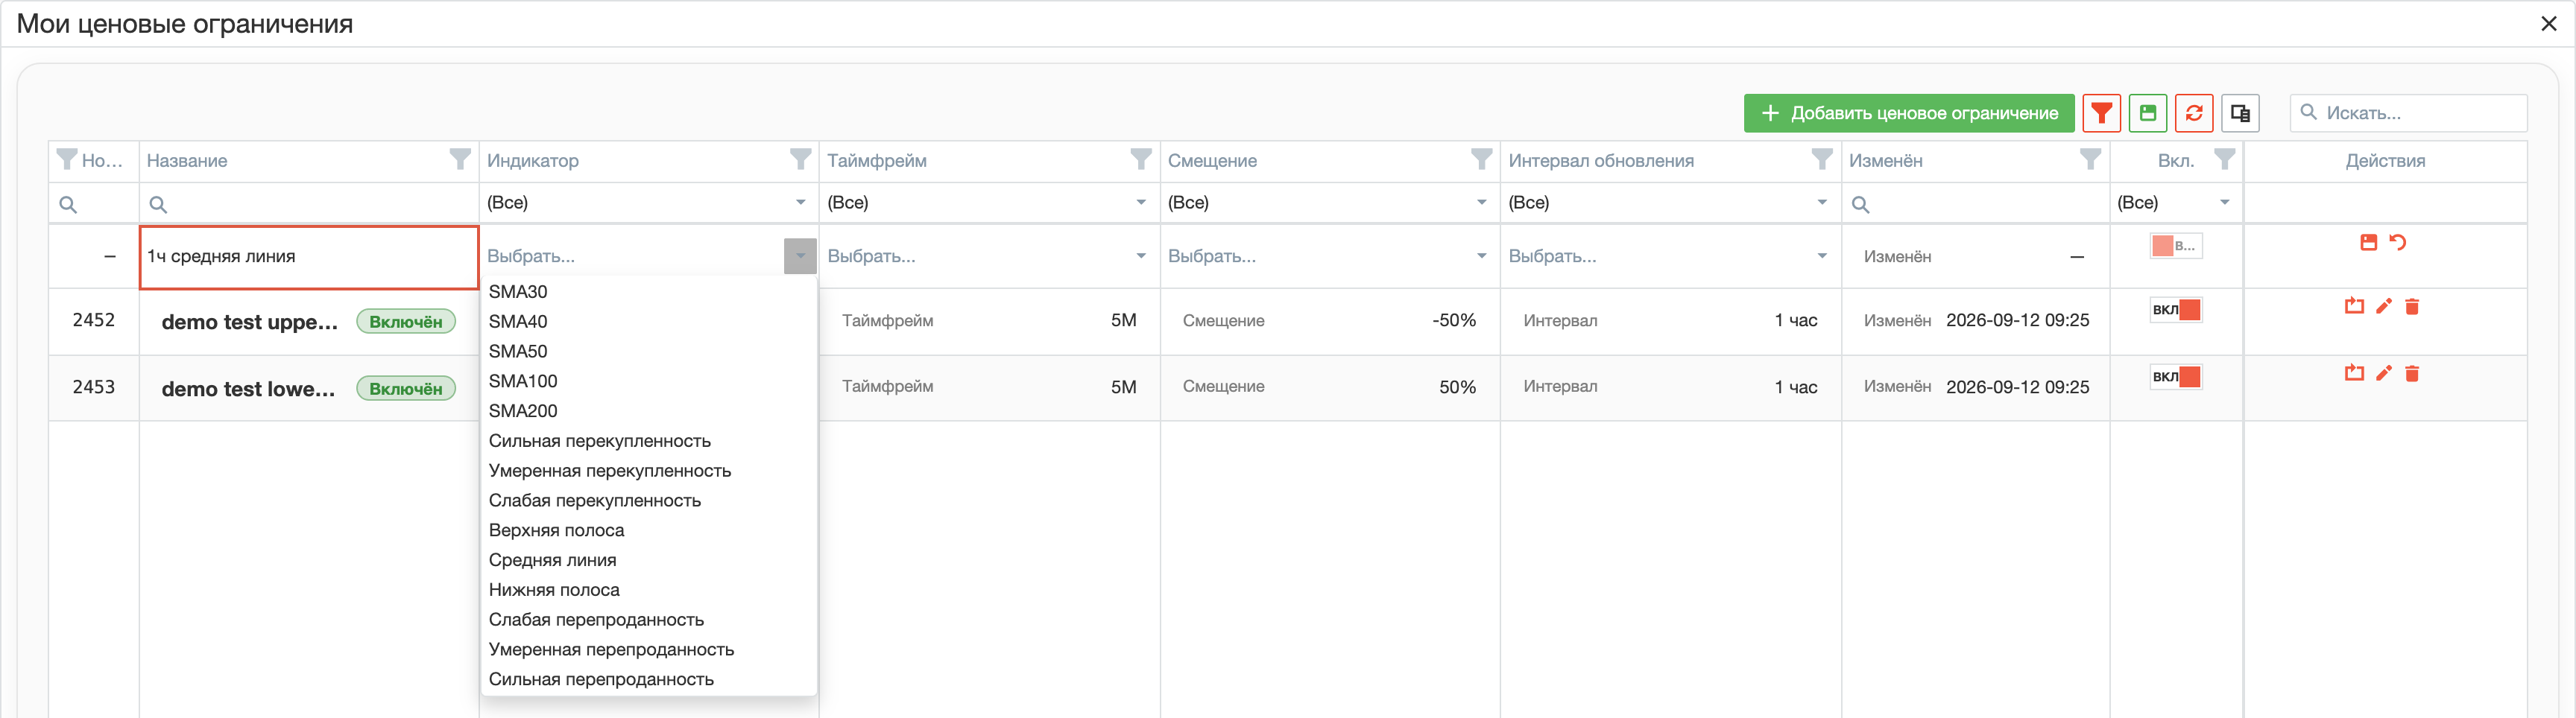Edit row 2453 with the pencil icon

(x=2384, y=373)
